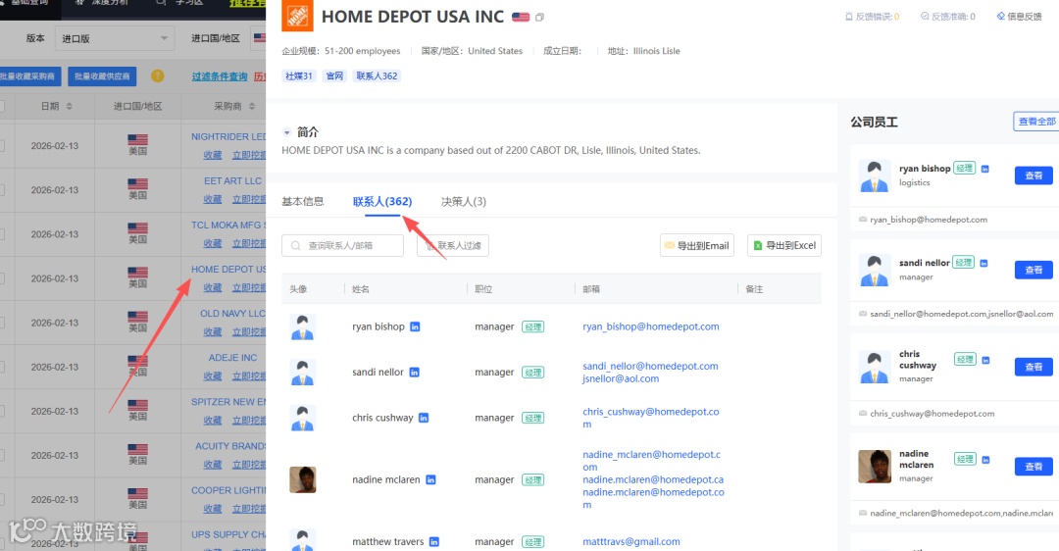
Task: Sort by the 采购商 column sort arrows
Action: tap(252, 107)
